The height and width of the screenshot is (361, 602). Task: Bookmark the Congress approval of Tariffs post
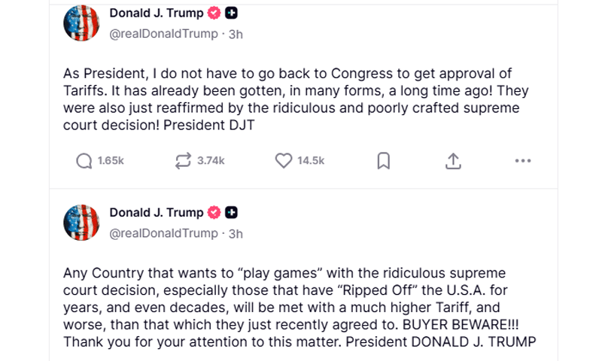(383, 161)
